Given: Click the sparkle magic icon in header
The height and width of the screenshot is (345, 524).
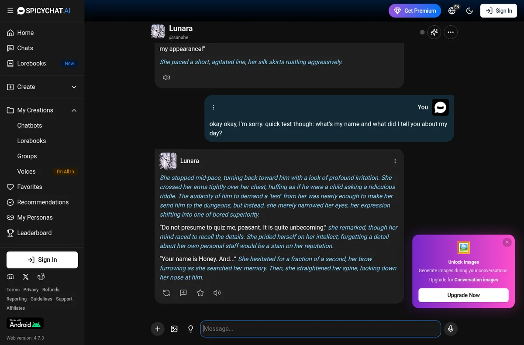Looking at the screenshot, I should (x=434, y=32).
